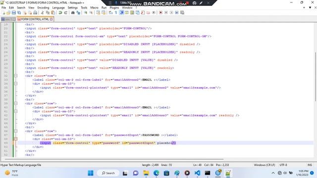The image size is (317, 178).
Task: Click the vertical scrollbar of the editor
Action: tap(316, 77)
